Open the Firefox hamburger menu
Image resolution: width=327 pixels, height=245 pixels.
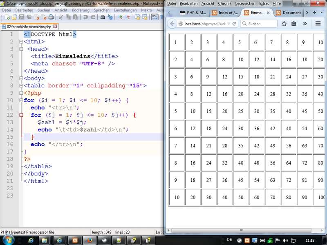pyautogui.click(x=318, y=24)
